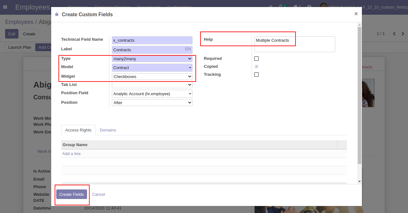The width and height of the screenshot is (408, 213).
Task: Click the Technical Field Name input x_contracts
Action: (x=152, y=40)
